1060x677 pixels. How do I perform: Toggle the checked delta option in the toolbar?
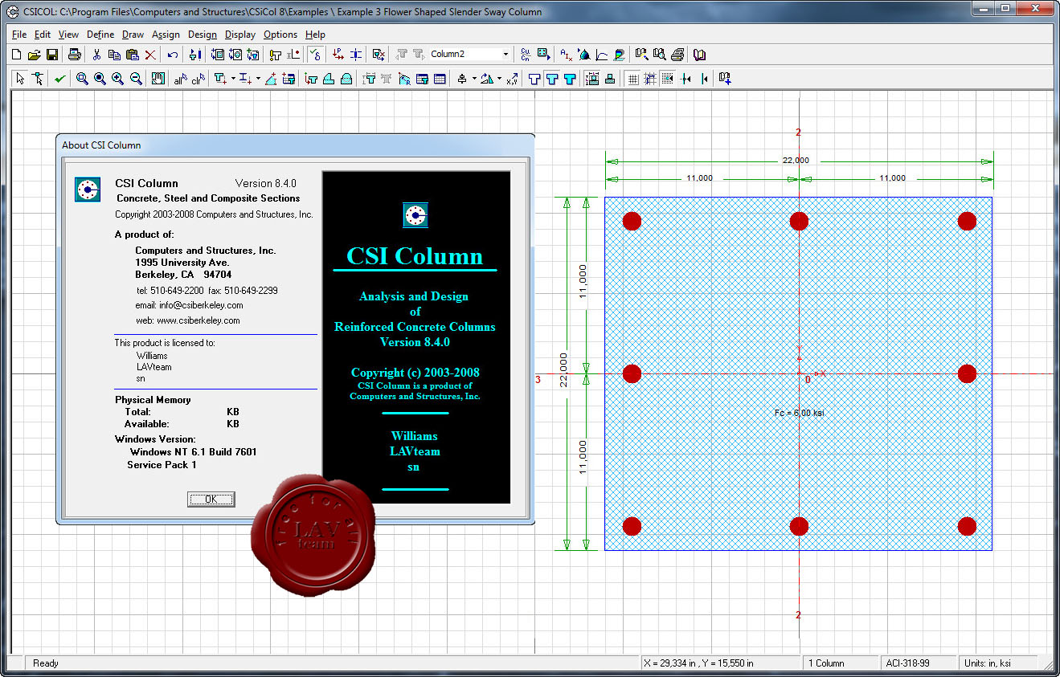315,55
